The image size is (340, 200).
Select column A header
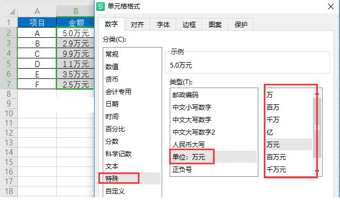pos(37,11)
